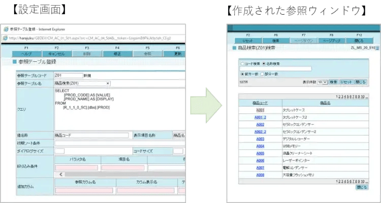
Task: Open product code link A003
Action: [260, 139]
